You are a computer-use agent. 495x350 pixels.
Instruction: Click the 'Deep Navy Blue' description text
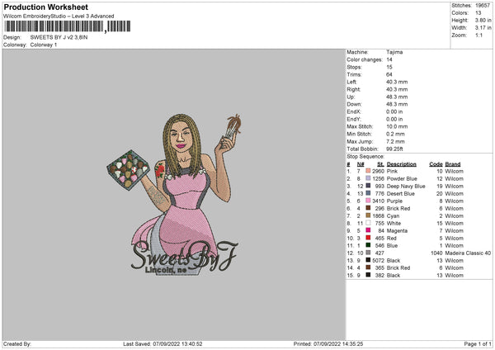pos(406,186)
